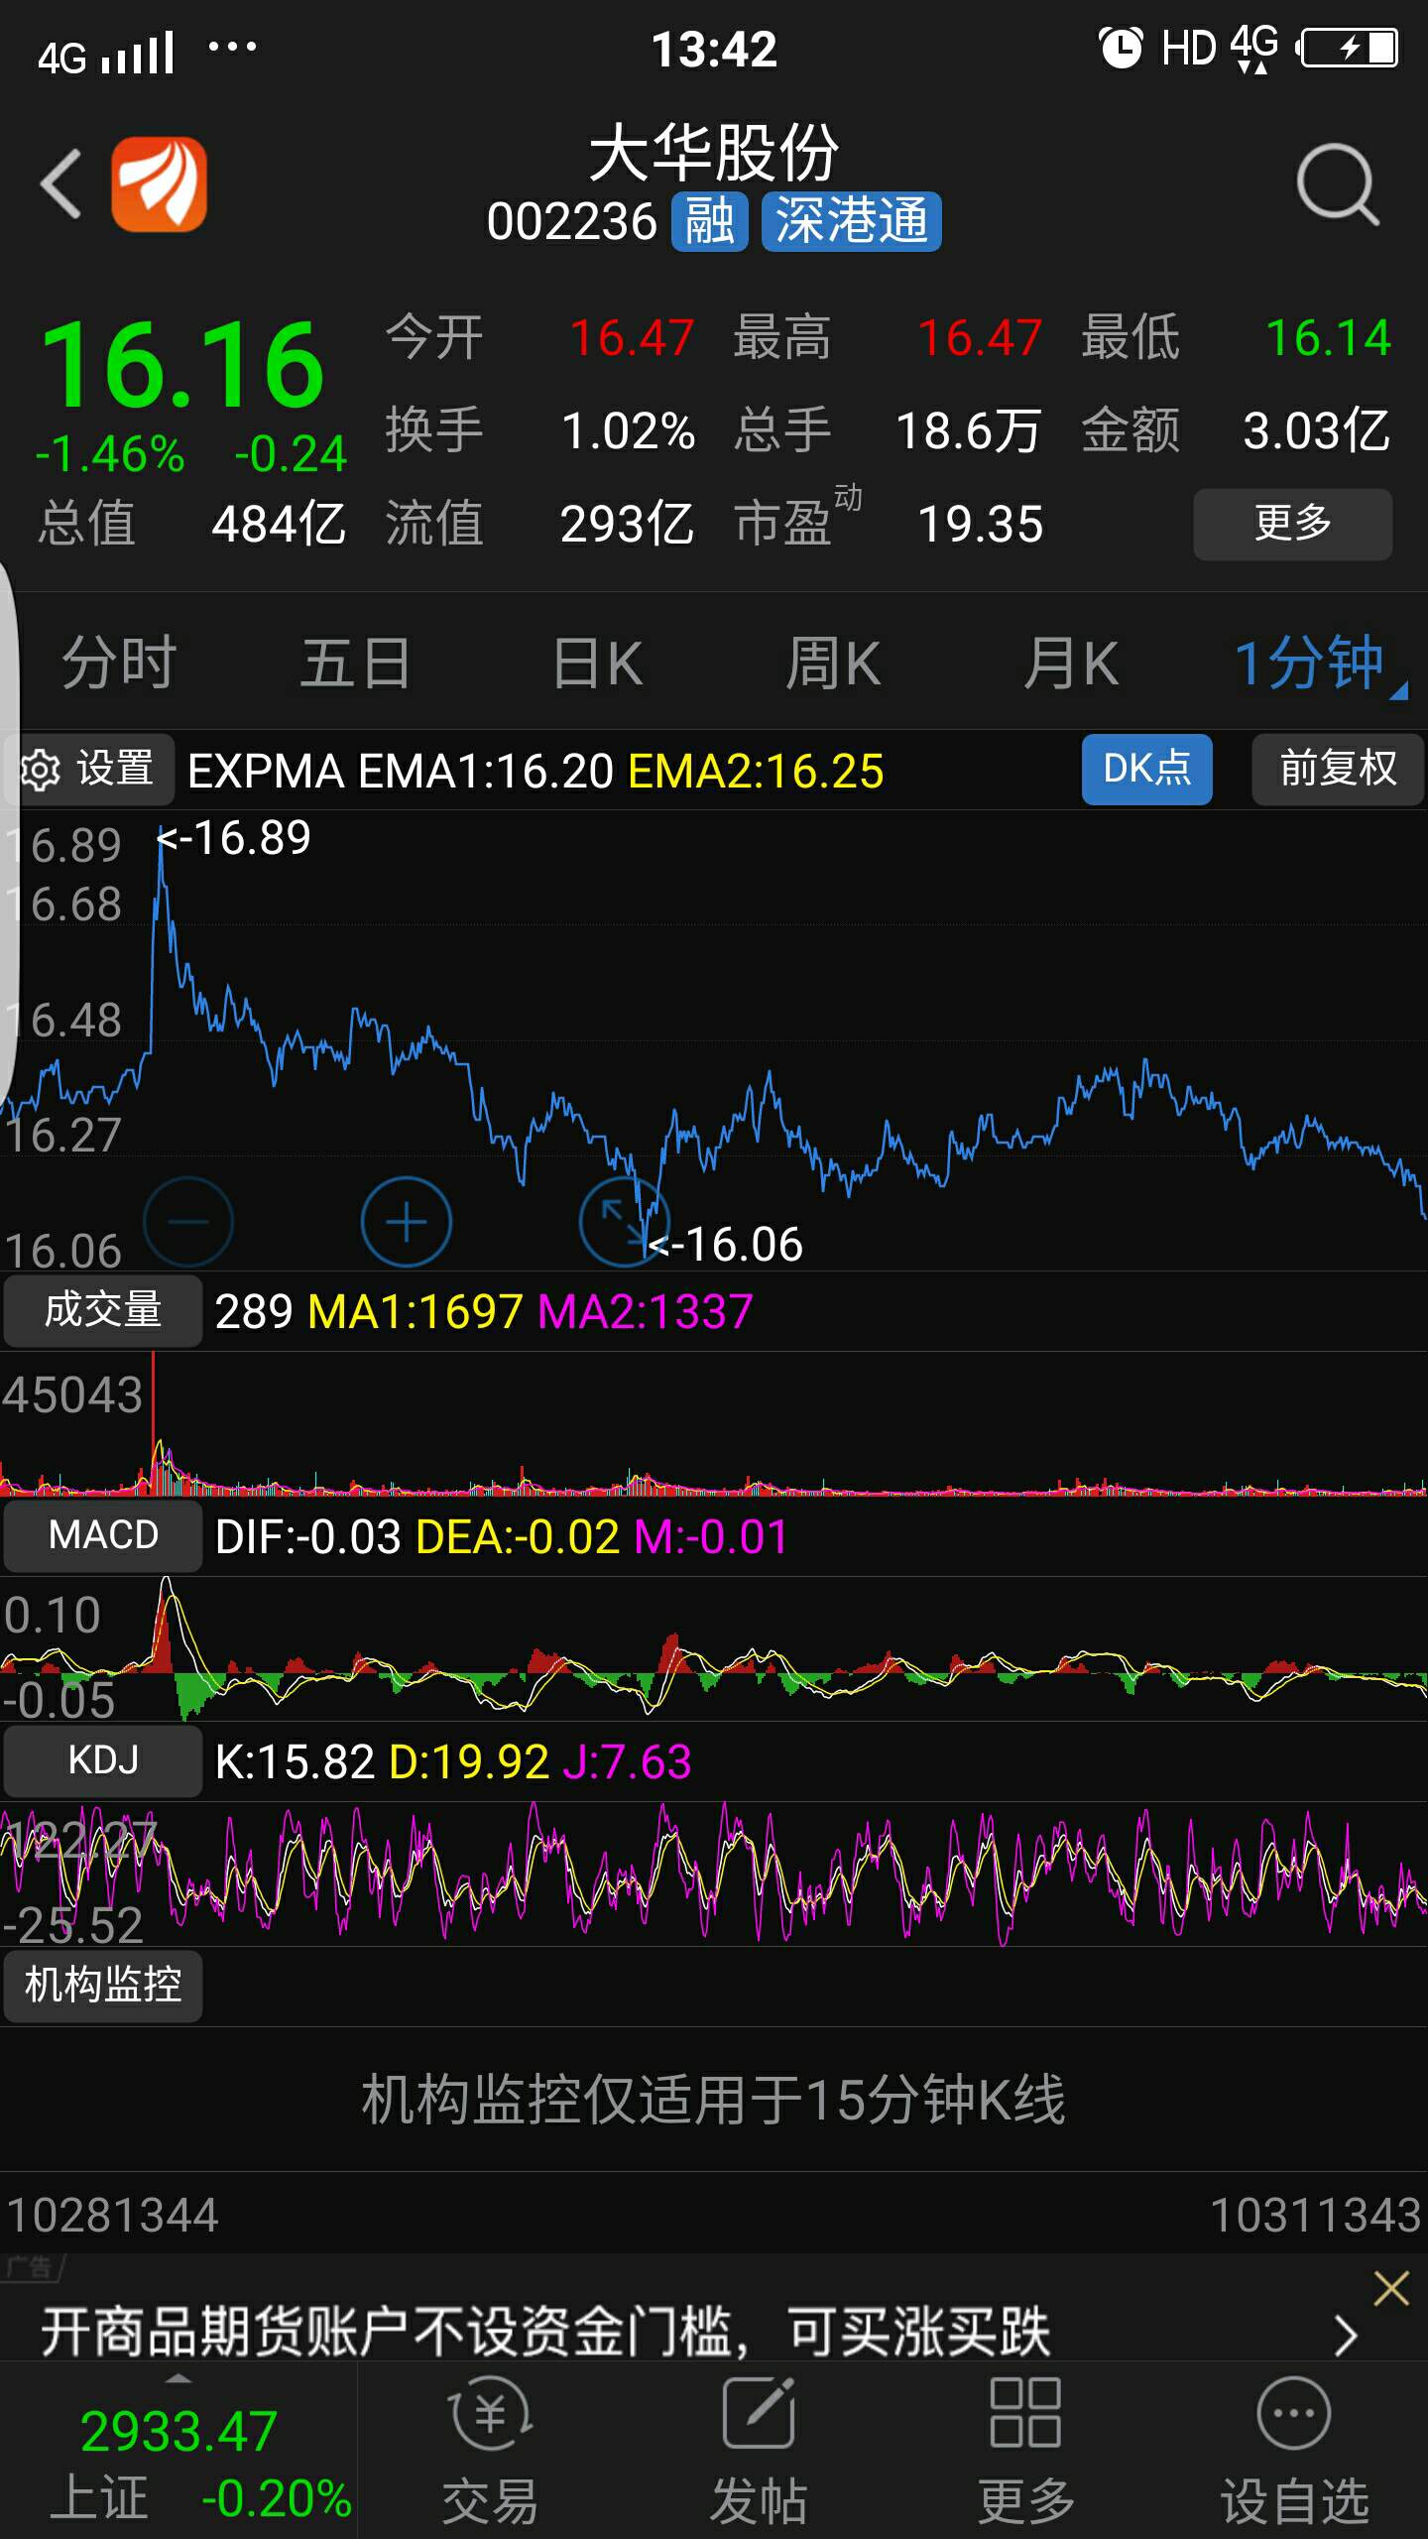The image size is (1428, 2539).
Task: Tap MACD DIF:-0.03 readout
Action: tap(308, 1536)
